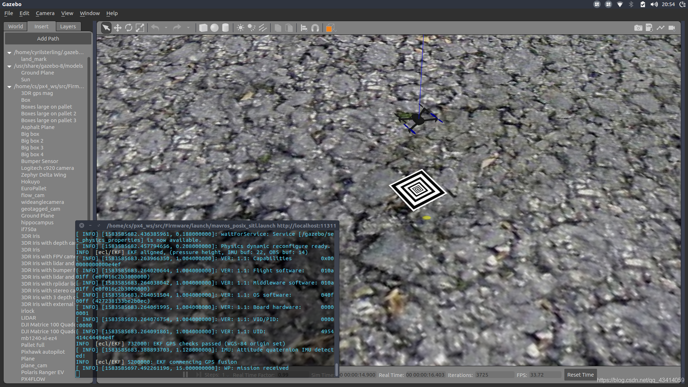Select Boxes large on pallet 2
Image resolution: width=688 pixels, height=387 pixels.
coord(49,114)
